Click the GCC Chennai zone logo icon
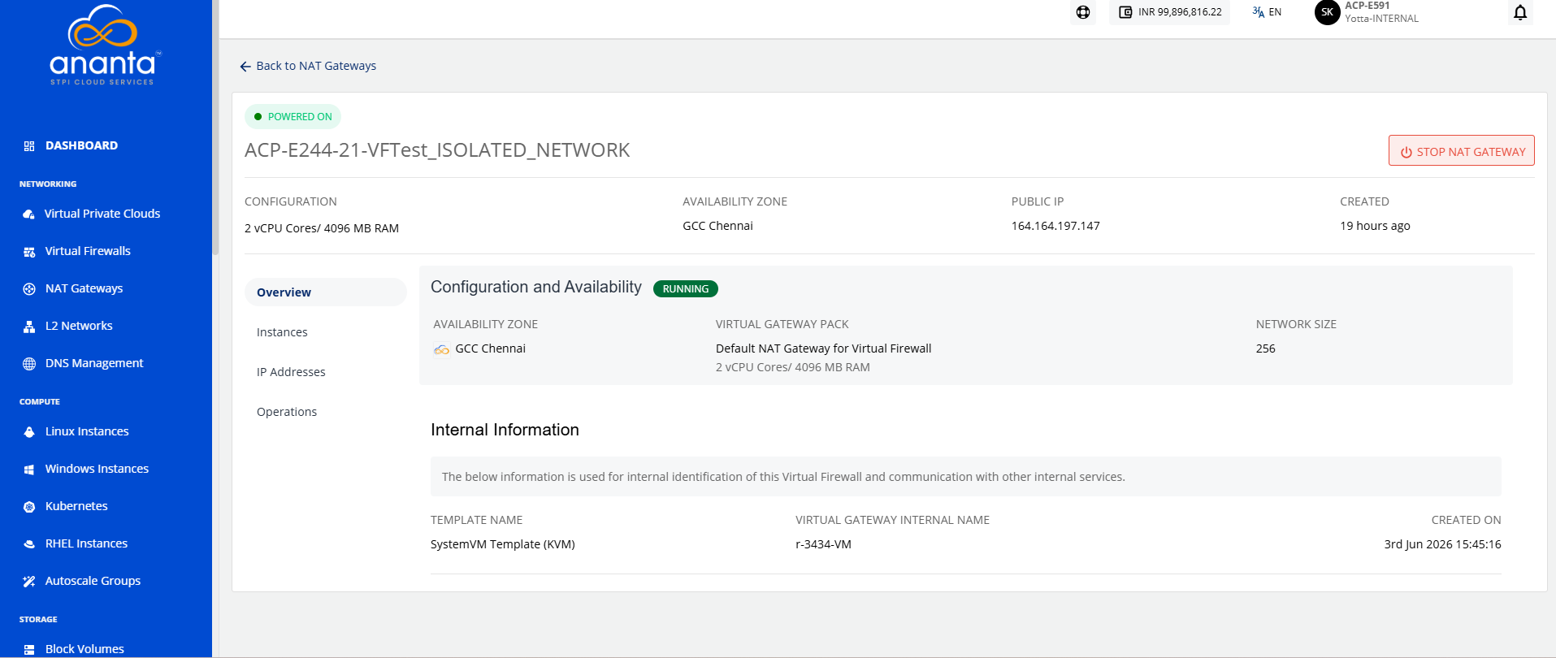Screen dimensions: 1556x658 [441, 349]
